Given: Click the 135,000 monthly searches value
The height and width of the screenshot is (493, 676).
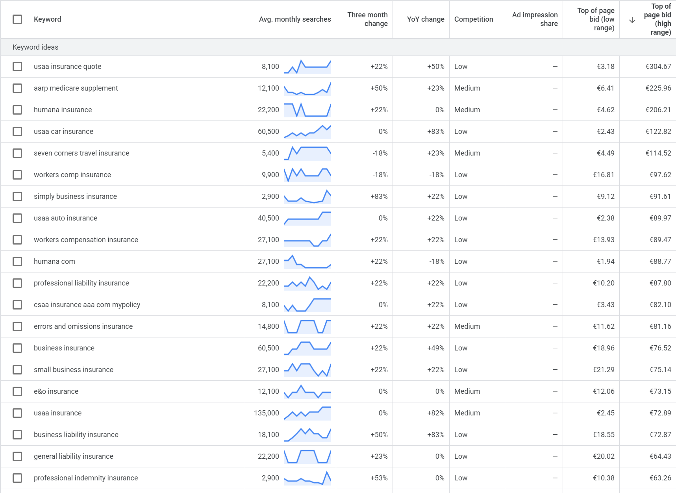Looking at the screenshot, I should [267, 413].
